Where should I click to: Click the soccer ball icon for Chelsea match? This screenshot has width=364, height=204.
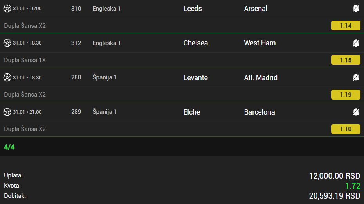pos(7,43)
